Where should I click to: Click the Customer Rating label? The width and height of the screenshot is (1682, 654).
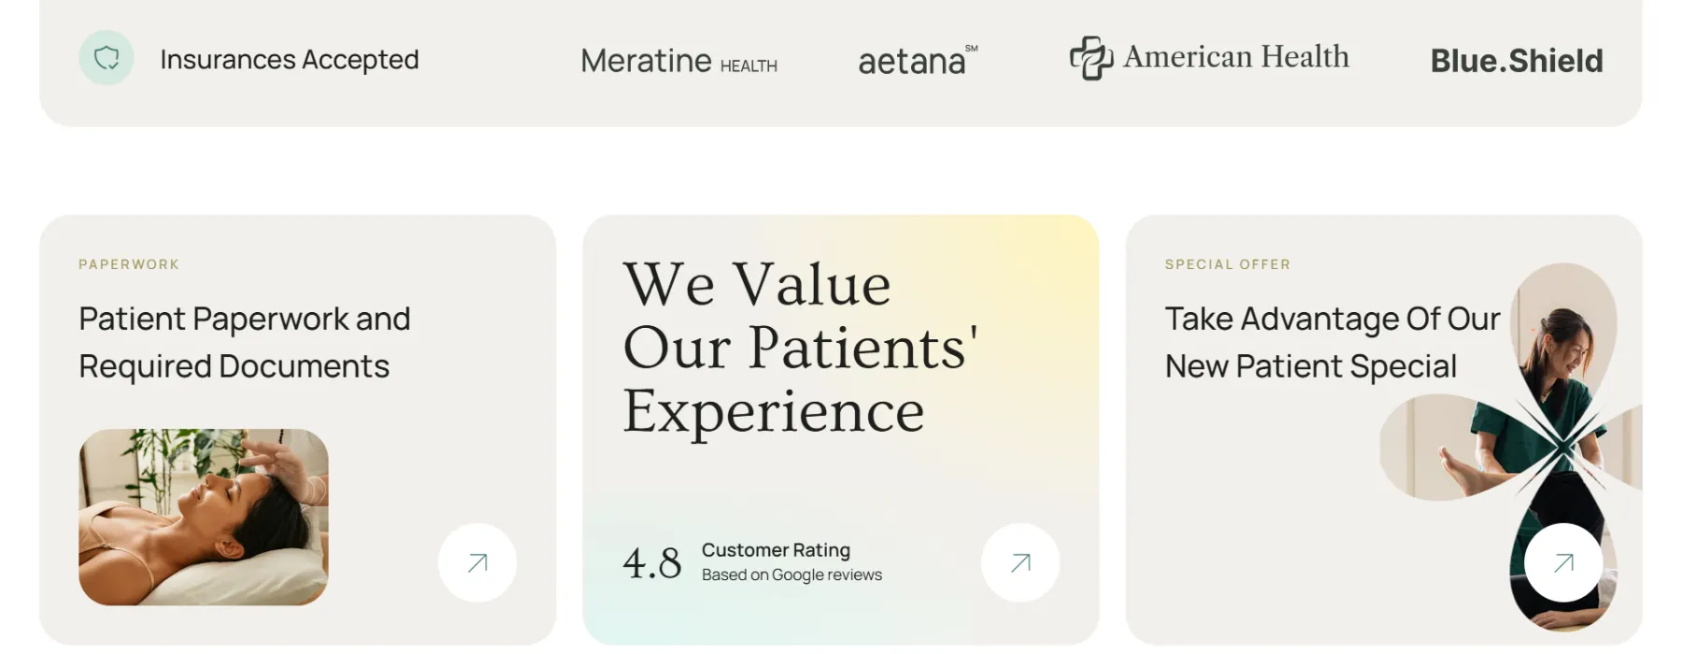[x=776, y=550]
